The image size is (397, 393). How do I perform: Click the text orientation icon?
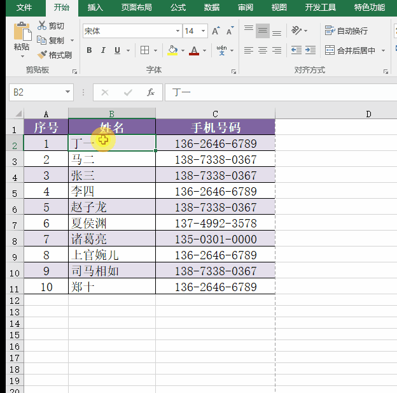click(296, 31)
